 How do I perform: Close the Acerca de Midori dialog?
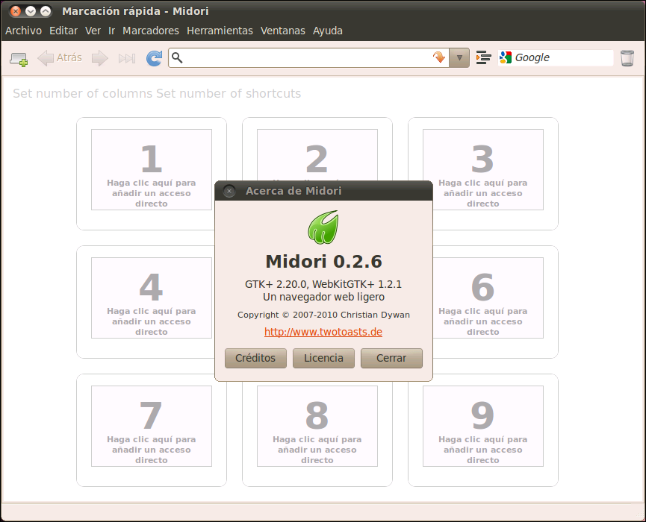pyautogui.click(x=229, y=191)
